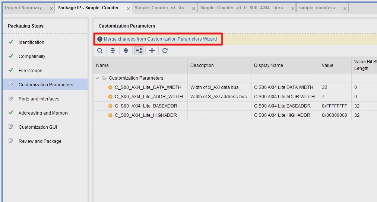
Task: Open the Simple_Counter_v1_0_S00_AXI4_Lite.v tab
Action: click(x=242, y=8)
